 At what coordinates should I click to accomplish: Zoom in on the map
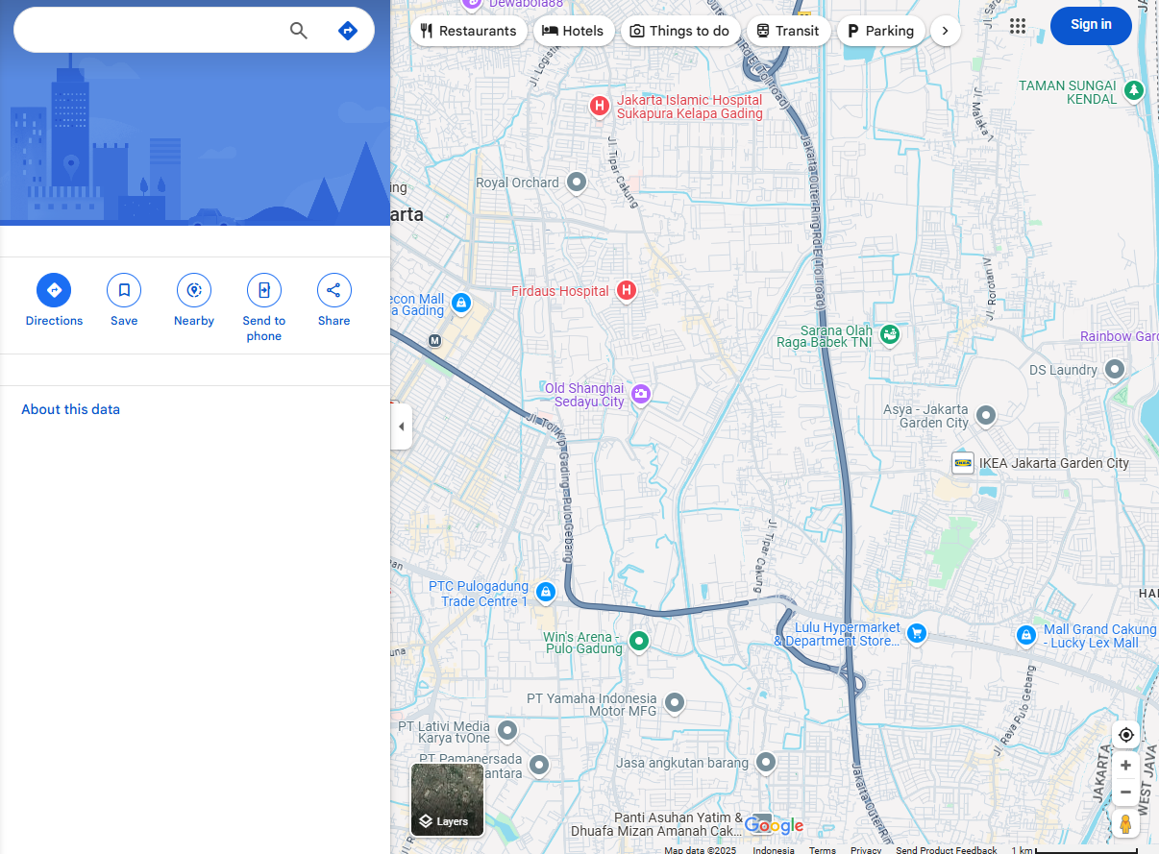pos(1126,766)
